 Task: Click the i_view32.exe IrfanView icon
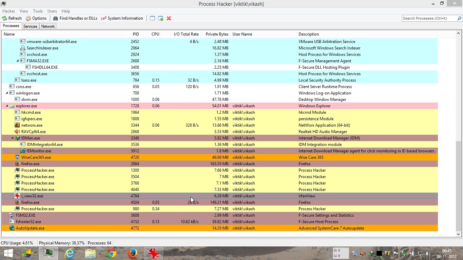coord(17,196)
